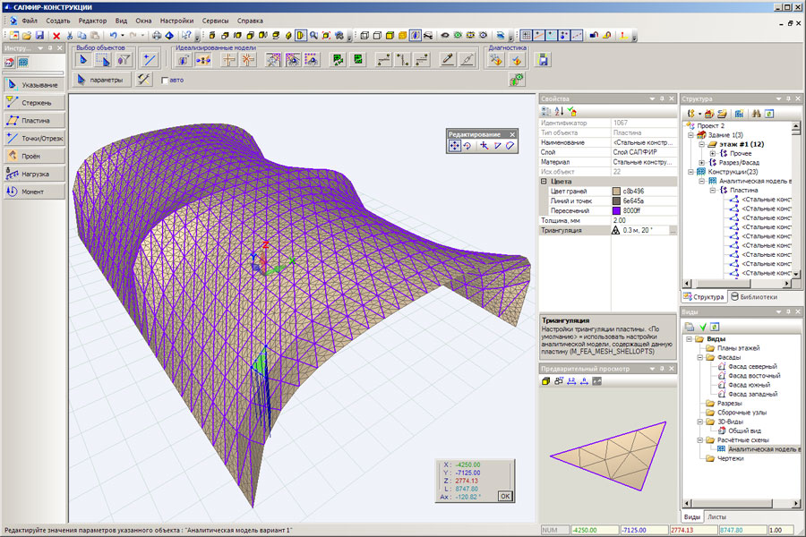Click the move tool in Редактирование palette
Image resolution: width=806 pixels, height=537 pixels.
(x=455, y=145)
